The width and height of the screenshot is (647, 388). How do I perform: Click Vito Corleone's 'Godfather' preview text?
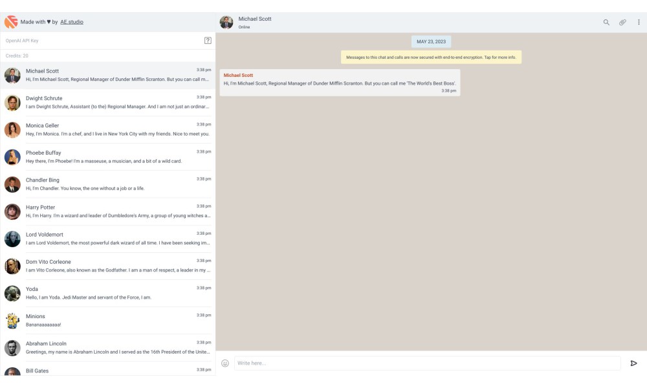[118, 270]
